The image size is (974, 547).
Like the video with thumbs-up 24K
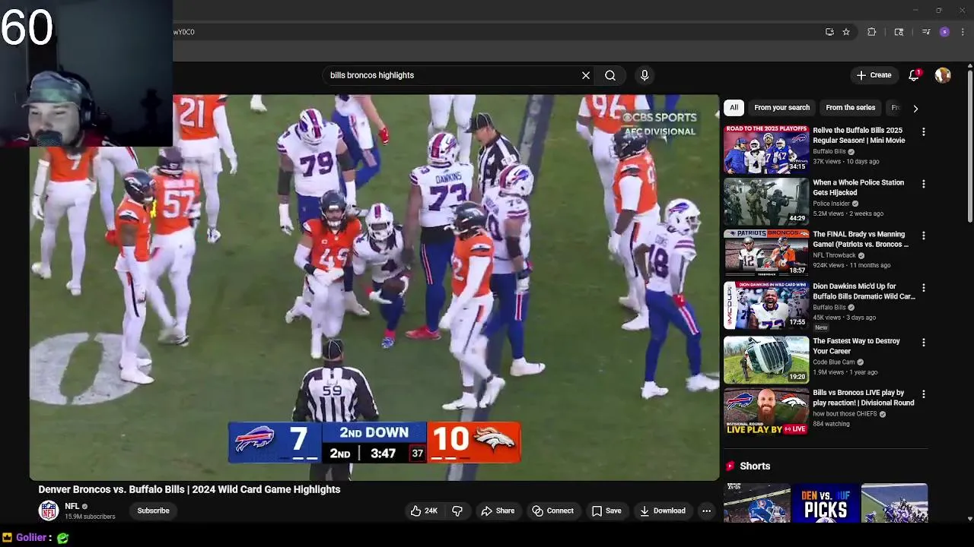point(423,511)
